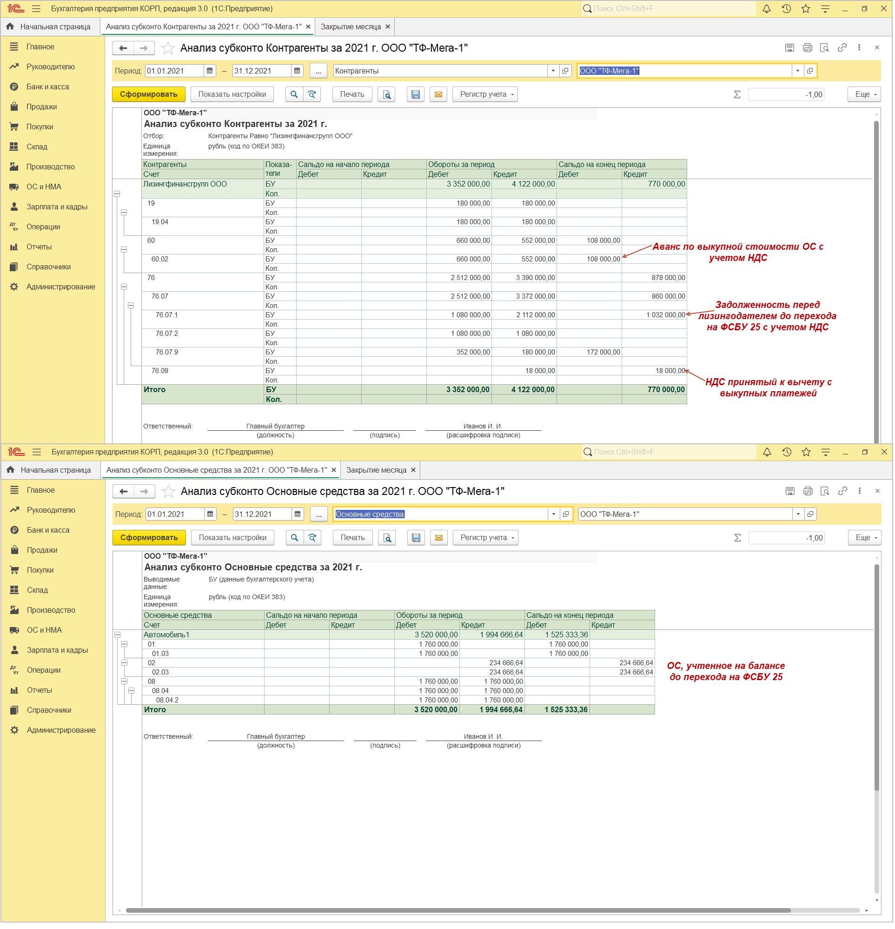Click period selection ellipsis button in top report

point(319,71)
